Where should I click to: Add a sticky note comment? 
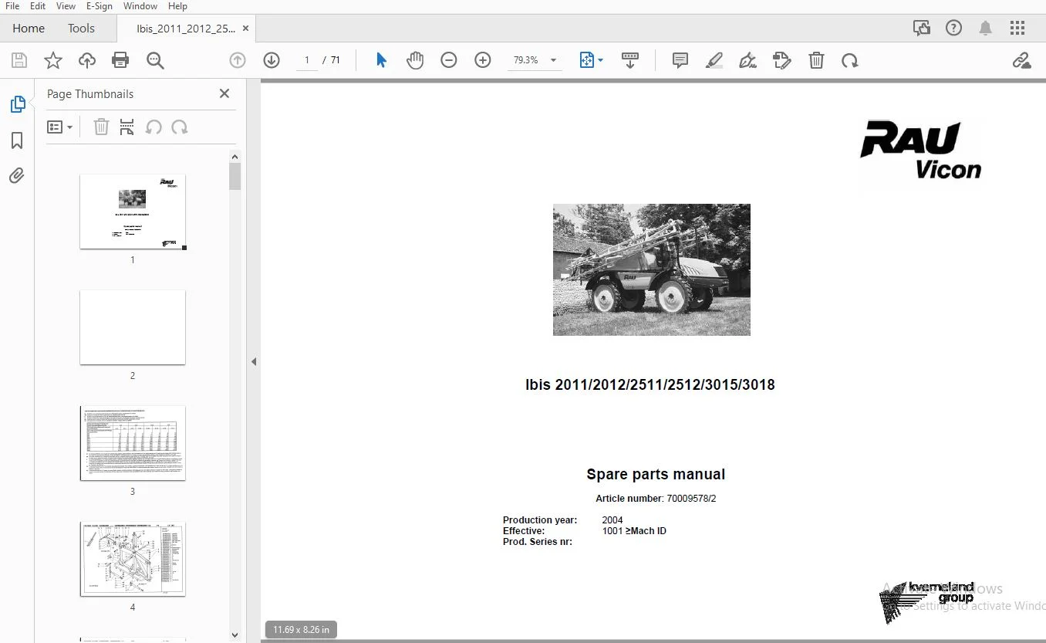click(x=680, y=60)
